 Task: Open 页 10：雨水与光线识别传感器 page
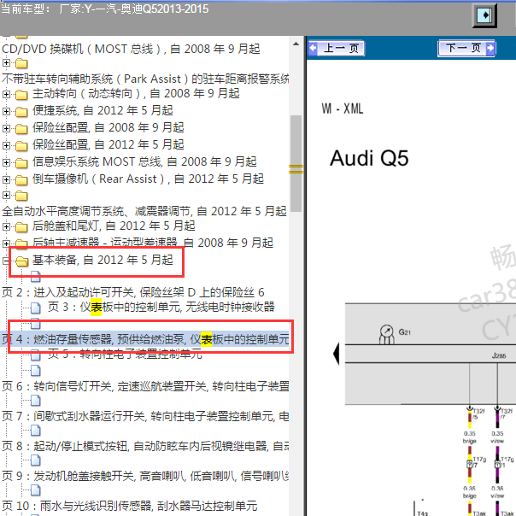[x=129, y=506]
